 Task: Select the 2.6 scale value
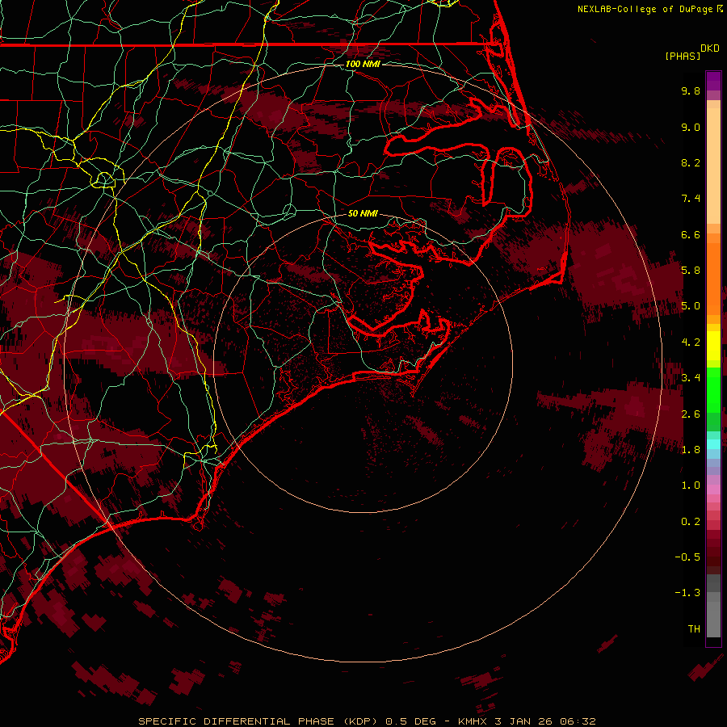click(x=691, y=414)
